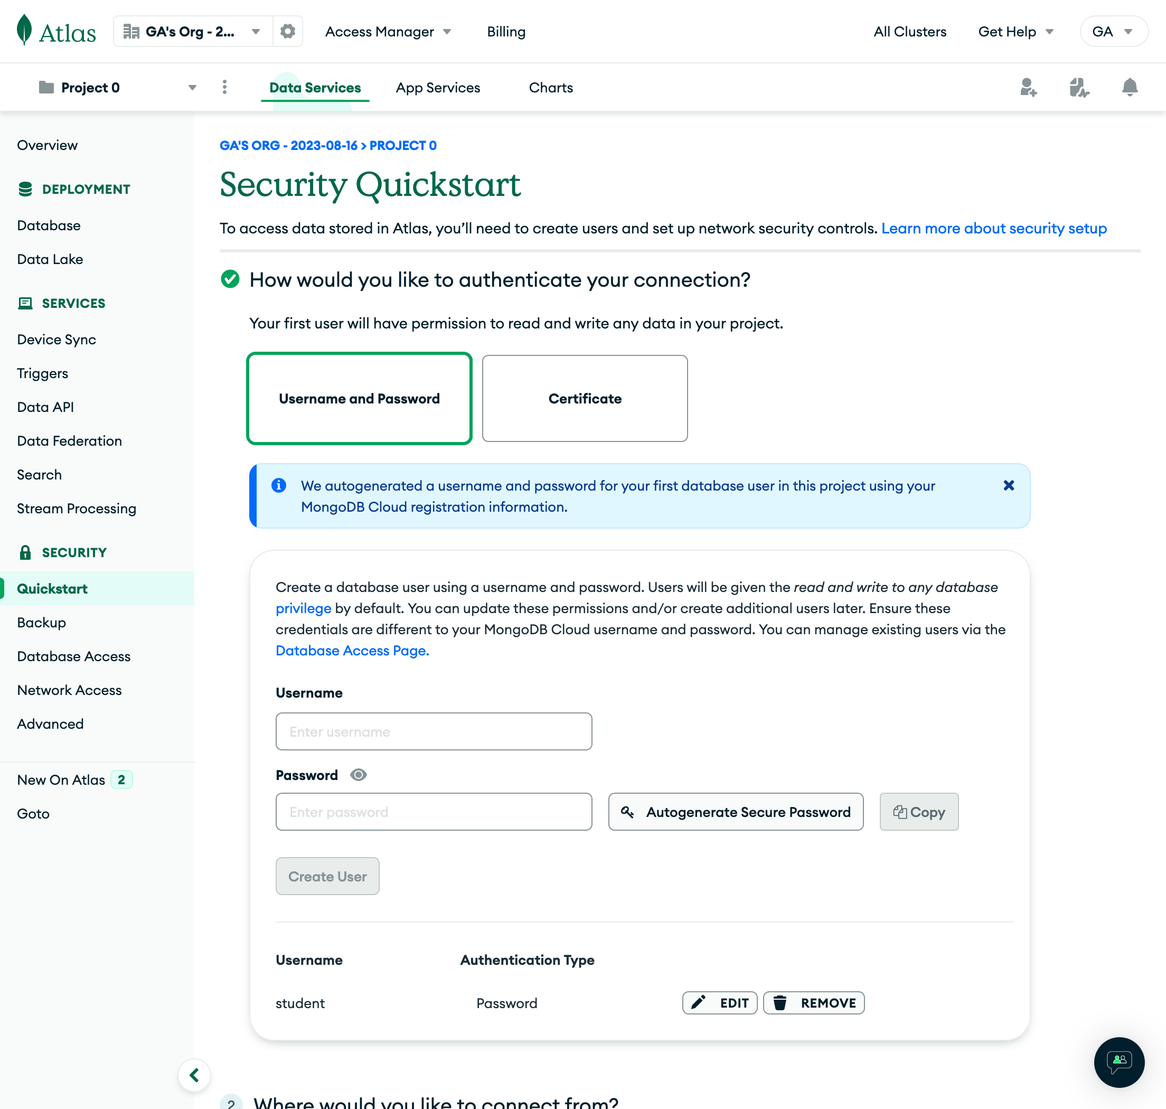Switch to the App Services tab
Image resolution: width=1166 pixels, height=1109 pixels.
click(437, 88)
